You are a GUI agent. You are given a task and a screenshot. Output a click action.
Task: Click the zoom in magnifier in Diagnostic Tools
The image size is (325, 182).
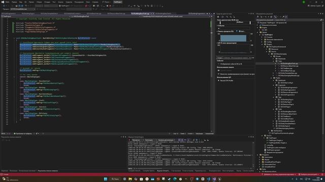point(227,17)
